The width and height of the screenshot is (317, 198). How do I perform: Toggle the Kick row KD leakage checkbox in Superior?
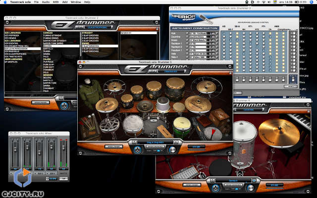coord(224,34)
